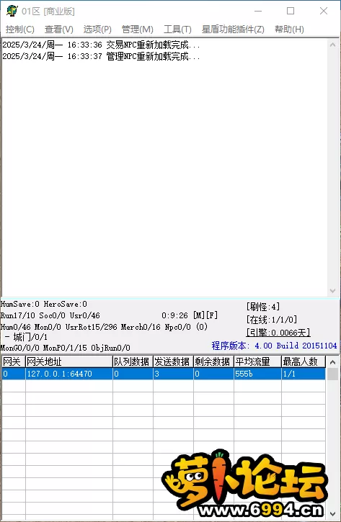Click the log panel scroll down arrow
Viewport: 341px width, 522px height.
coord(332,291)
